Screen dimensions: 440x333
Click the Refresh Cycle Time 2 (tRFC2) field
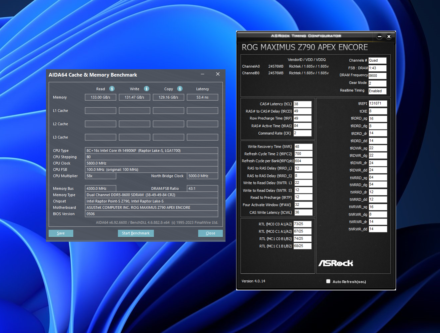(303, 154)
